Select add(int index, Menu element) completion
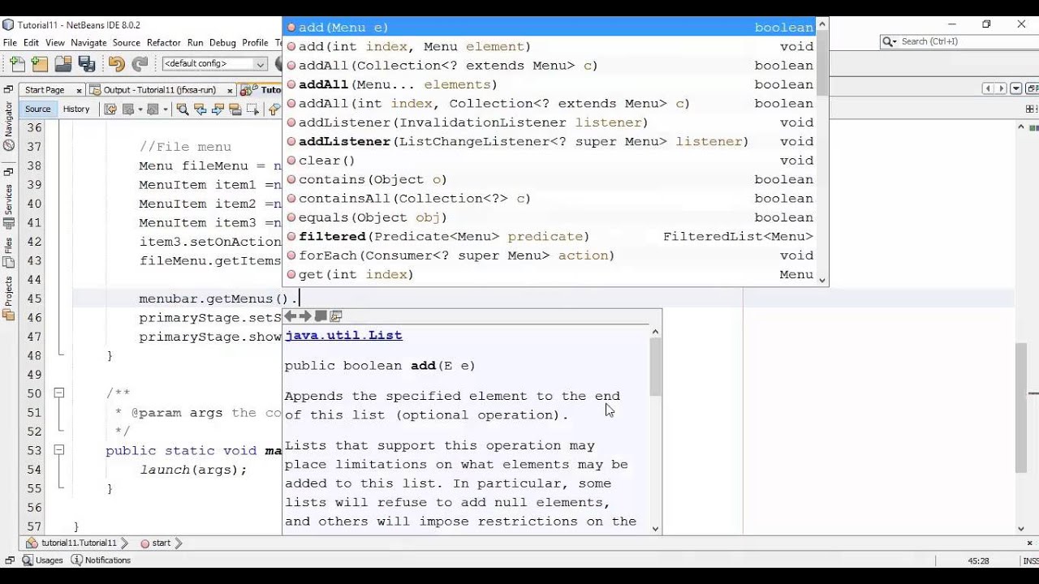Viewport: 1039px width, 584px height. (x=550, y=46)
